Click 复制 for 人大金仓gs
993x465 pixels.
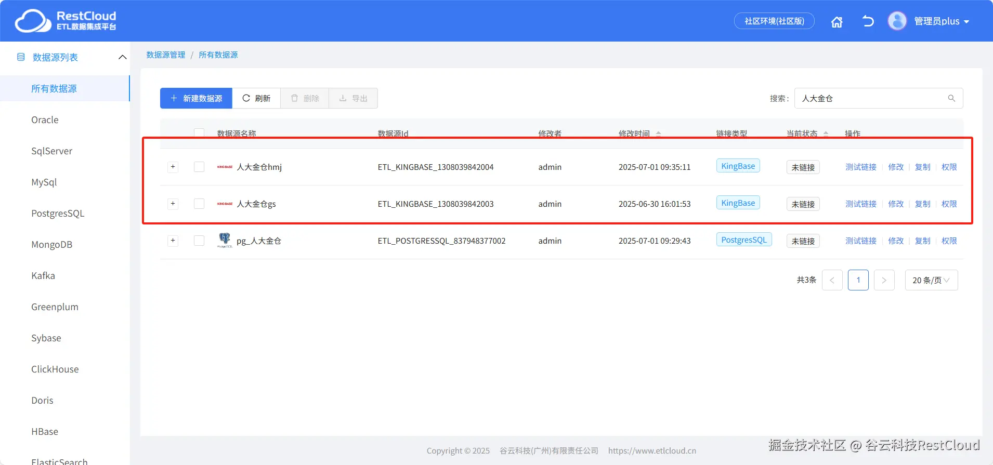923,204
